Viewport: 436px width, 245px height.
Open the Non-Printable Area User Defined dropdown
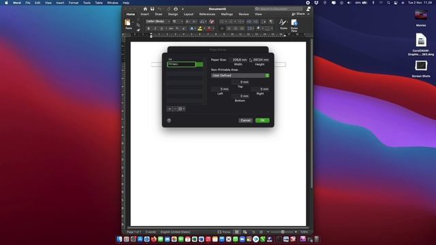point(240,76)
